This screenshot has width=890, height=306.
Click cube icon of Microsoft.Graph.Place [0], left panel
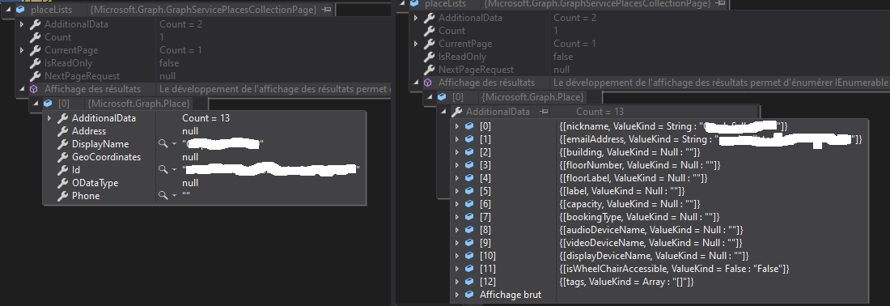pos(48,104)
